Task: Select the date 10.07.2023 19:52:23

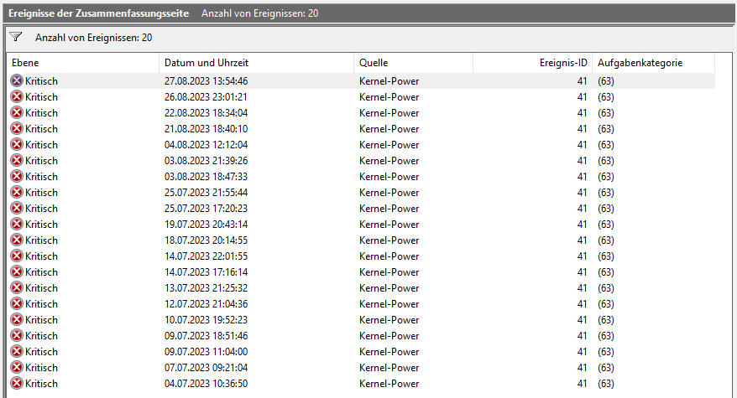Action: point(206,321)
